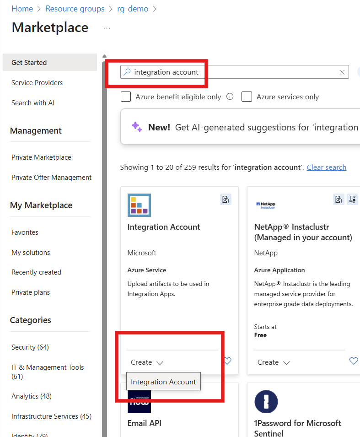Open the Email API card title

click(145, 423)
